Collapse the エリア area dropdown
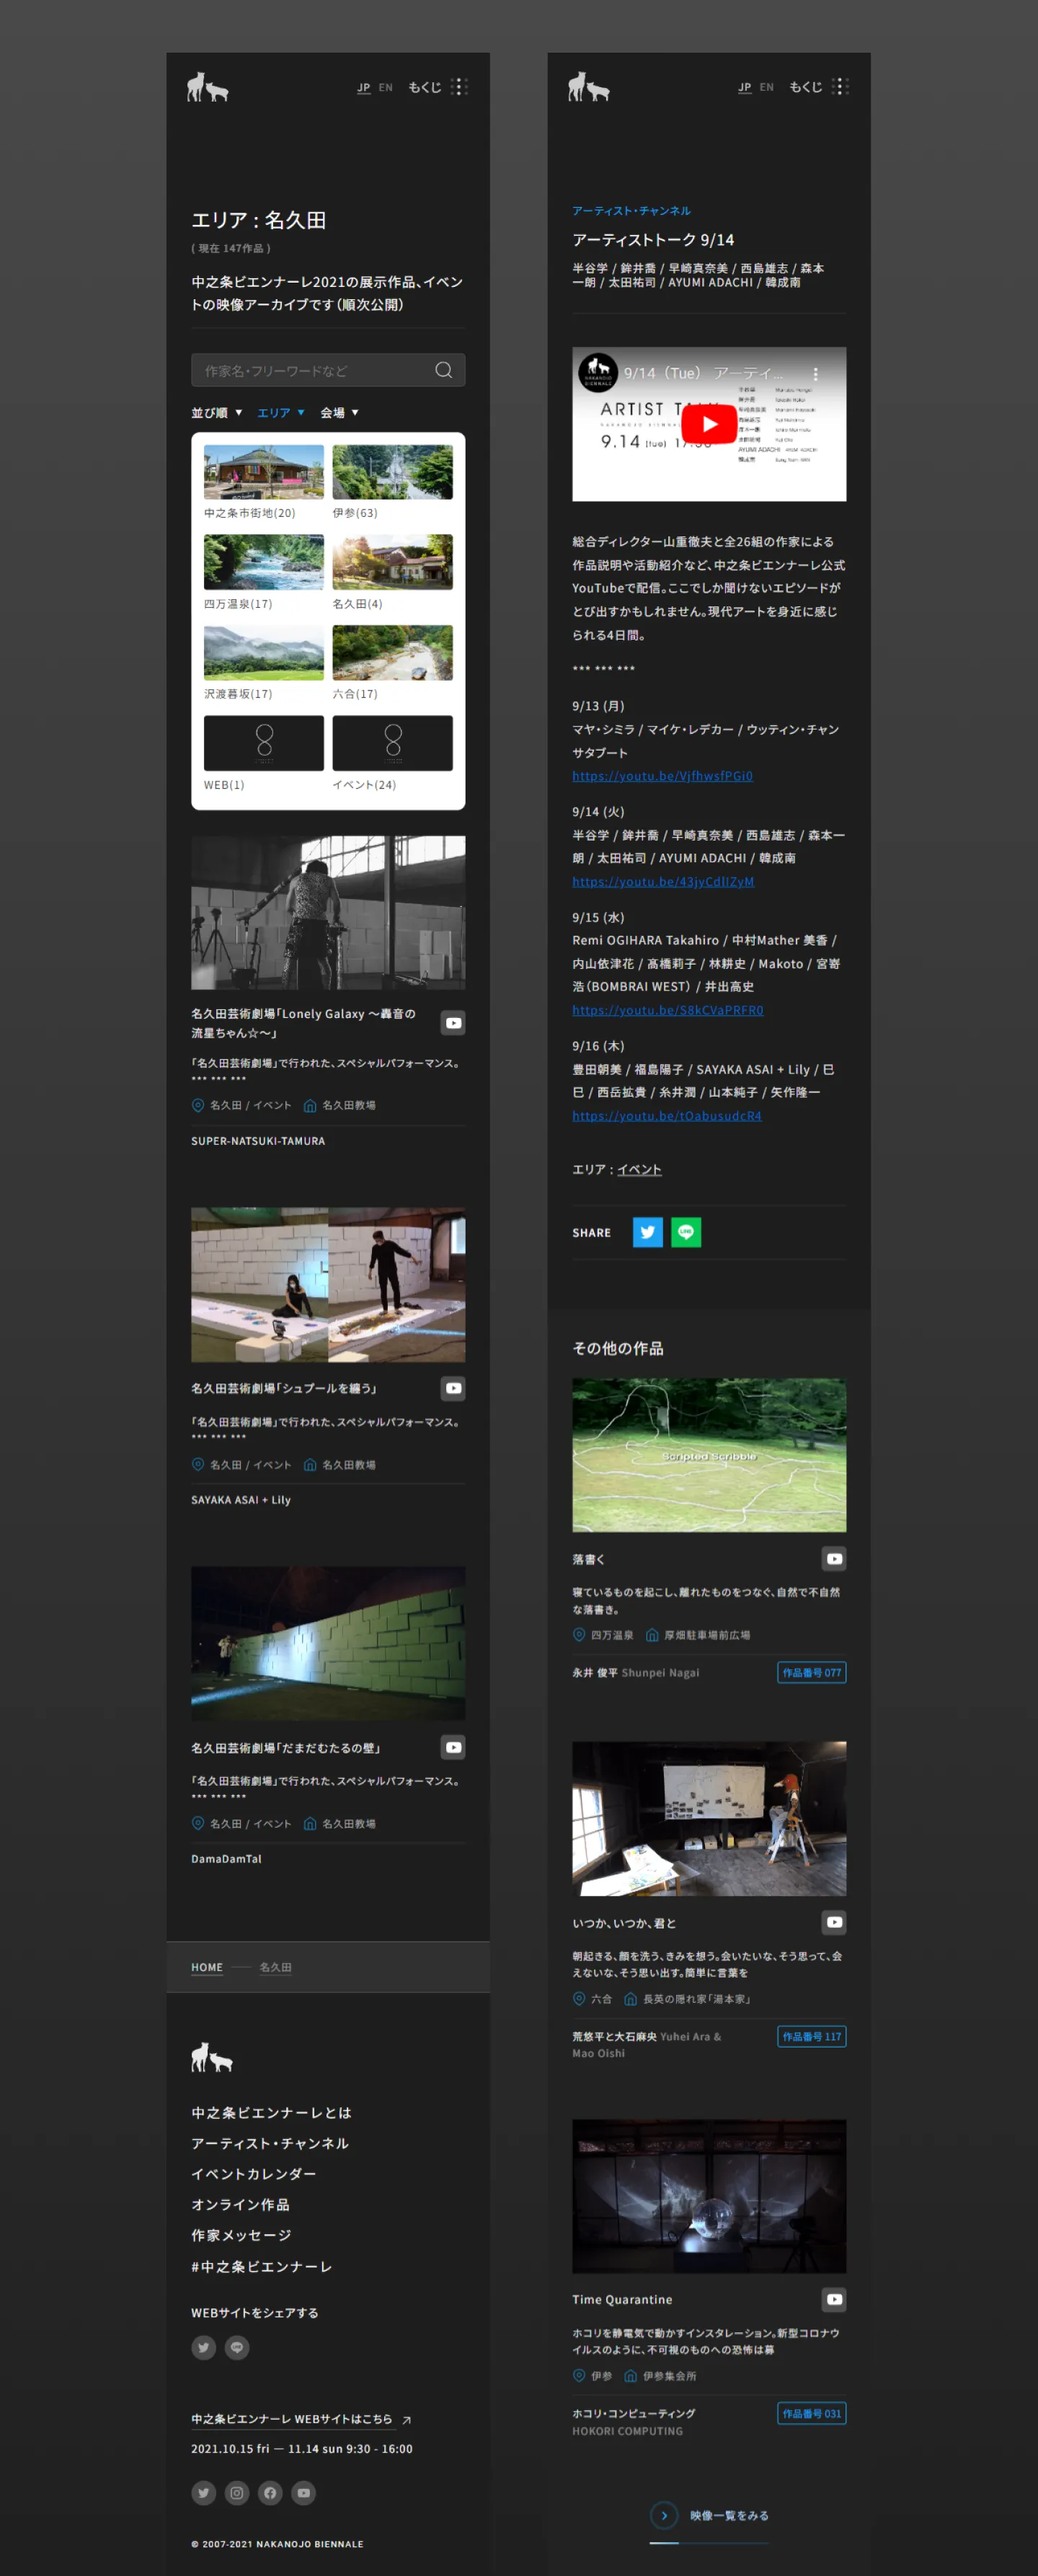The image size is (1038, 2576). pyautogui.click(x=280, y=413)
